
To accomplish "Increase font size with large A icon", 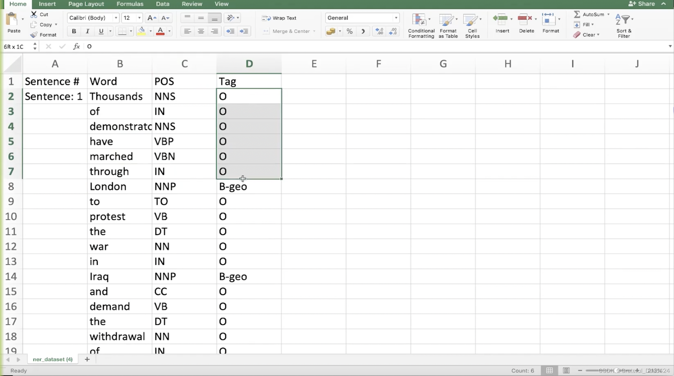I will [151, 18].
